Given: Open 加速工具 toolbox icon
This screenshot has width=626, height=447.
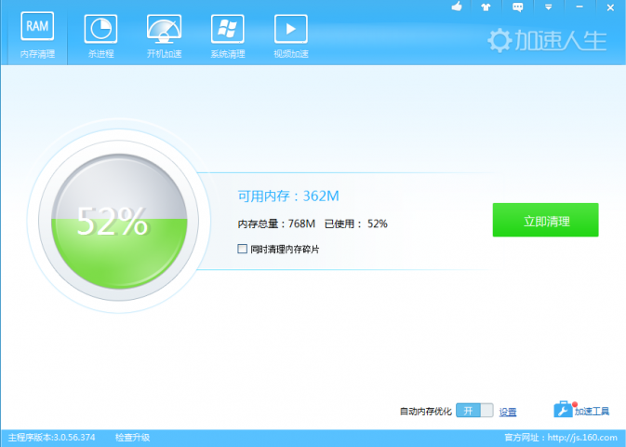Looking at the screenshot, I should click(x=564, y=410).
